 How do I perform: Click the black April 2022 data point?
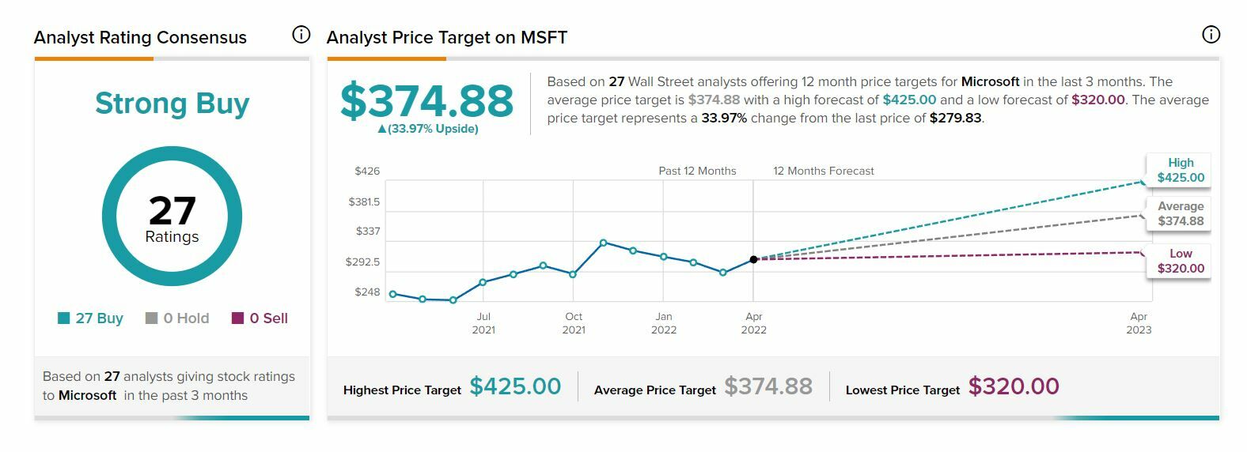point(753,259)
